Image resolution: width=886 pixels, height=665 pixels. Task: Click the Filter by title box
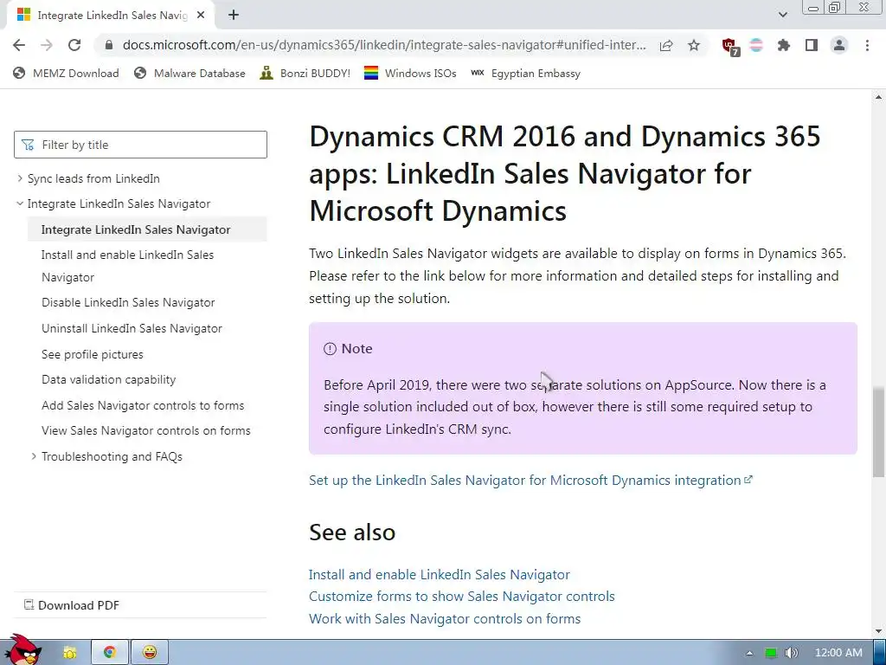[x=141, y=145]
